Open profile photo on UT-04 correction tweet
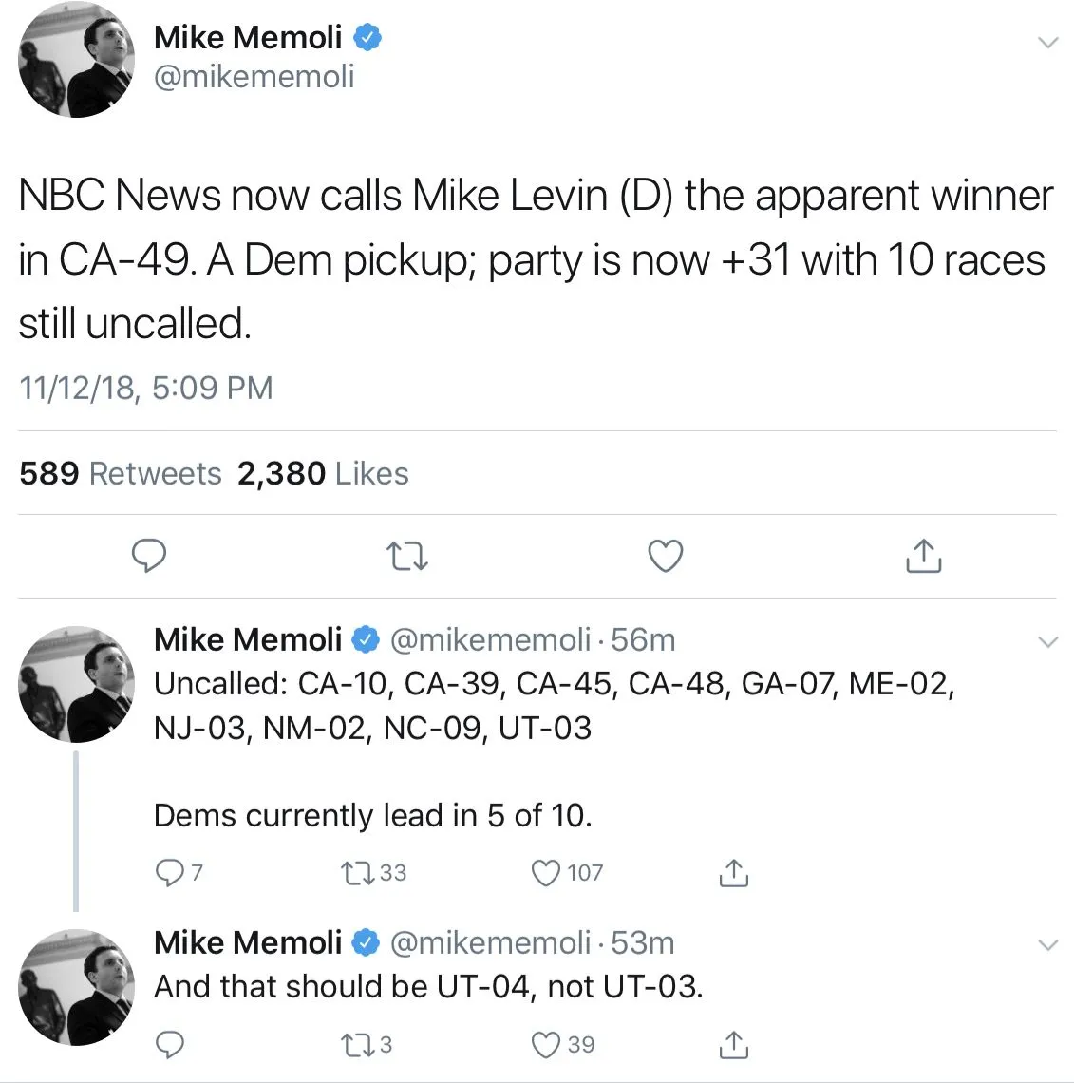This screenshot has width=1074, height=1083. (77, 987)
